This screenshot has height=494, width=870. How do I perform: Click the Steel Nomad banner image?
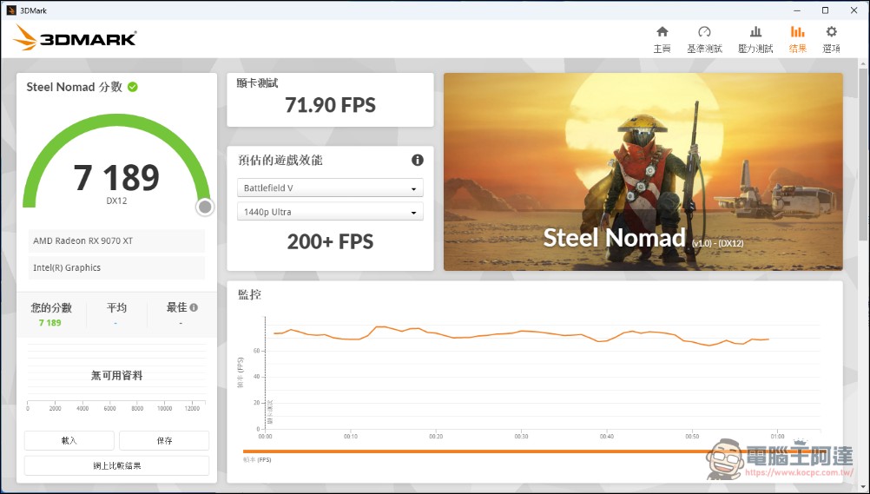click(x=643, y=172)
